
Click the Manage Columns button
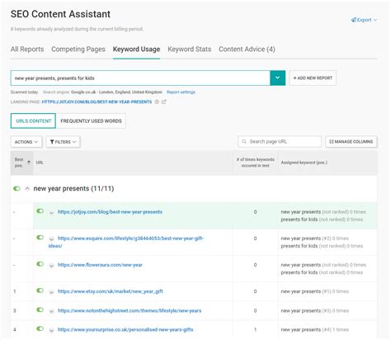click(351, 142)
